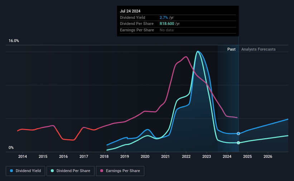Click the 0% y-axis label
The height and width of the screenshot is (181, 294).
[11, 148]
